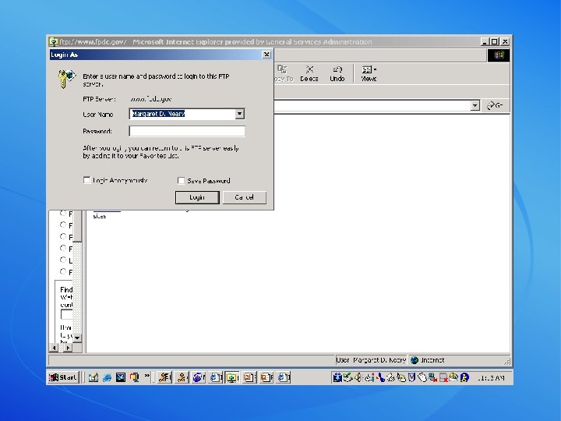Image resolution: width=561 pixels, height=421 pixels.
Task: Focus the Password input field
Action: [187, 131]
